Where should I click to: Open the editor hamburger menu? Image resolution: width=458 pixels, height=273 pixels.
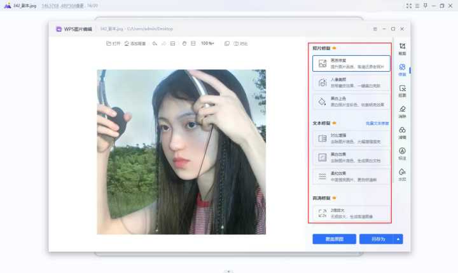tap(375, 29)
